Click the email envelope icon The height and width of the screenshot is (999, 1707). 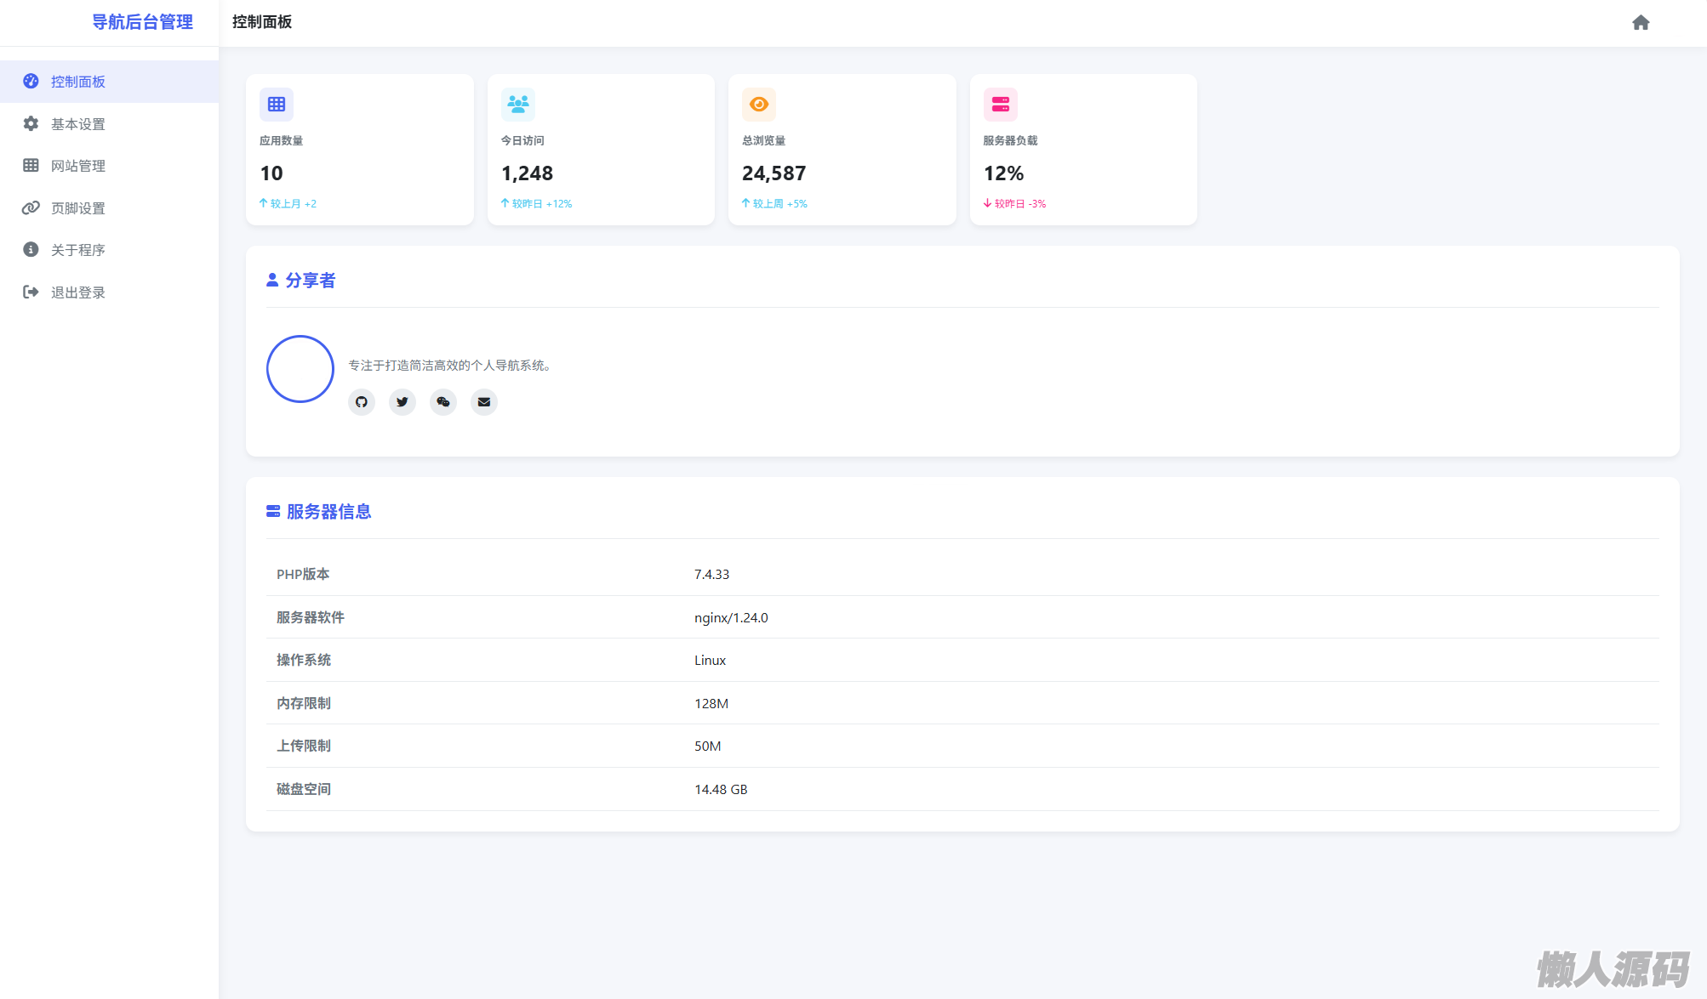[x=484, y=402]
